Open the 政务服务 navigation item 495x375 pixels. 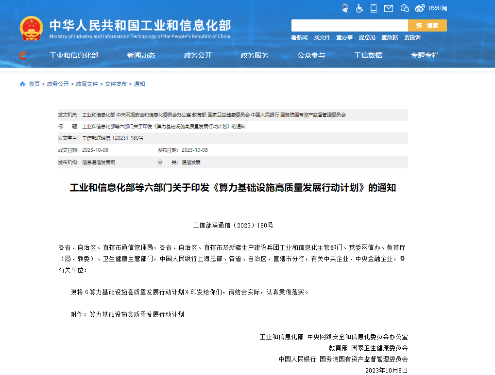255,56
